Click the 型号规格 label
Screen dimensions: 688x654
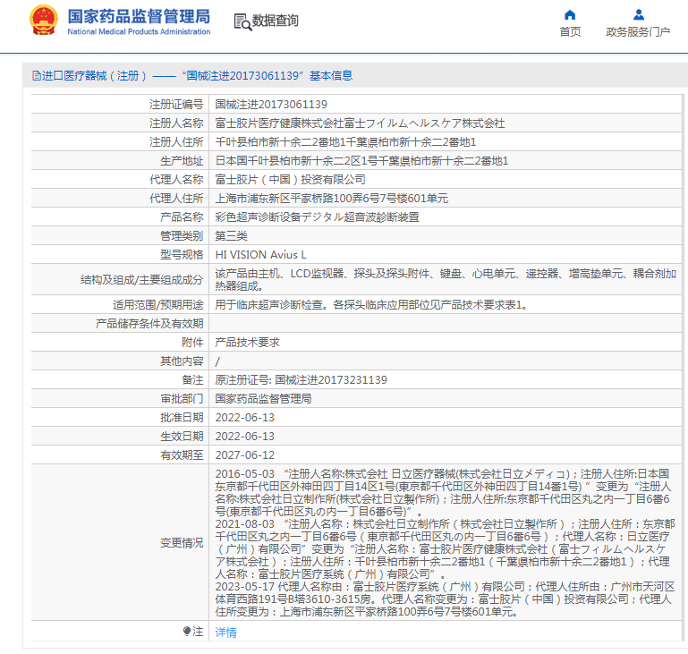pyautogui.click(x=182, y=255)
